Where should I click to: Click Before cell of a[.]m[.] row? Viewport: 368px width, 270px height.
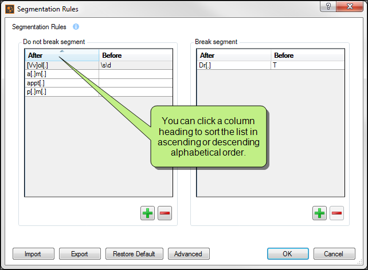click(136, 74)
